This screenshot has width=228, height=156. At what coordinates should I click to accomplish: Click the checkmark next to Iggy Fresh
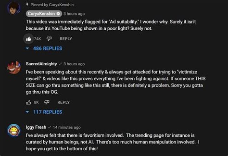49,128
